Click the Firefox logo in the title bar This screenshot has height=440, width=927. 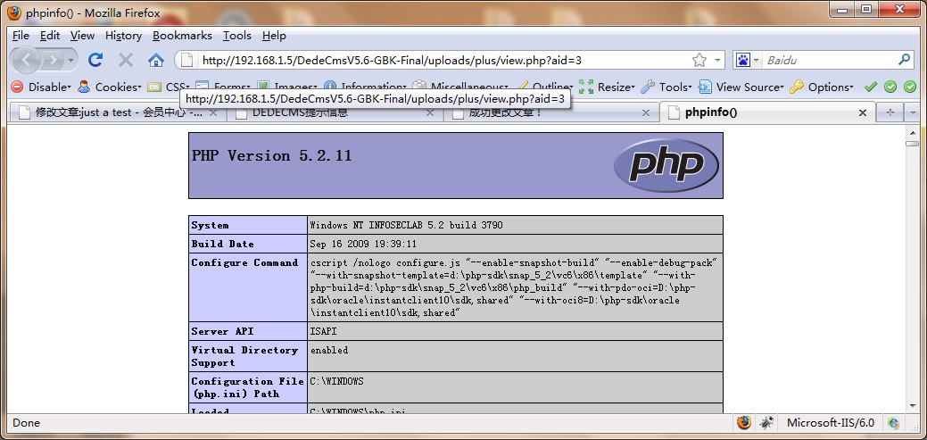(14, 12)
